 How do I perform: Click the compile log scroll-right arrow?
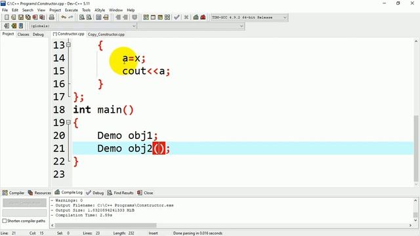(x=410, y=226)
